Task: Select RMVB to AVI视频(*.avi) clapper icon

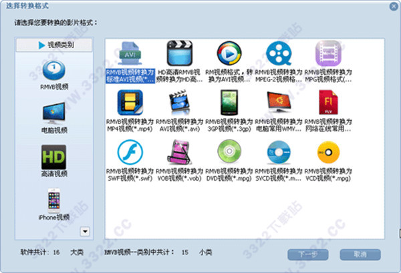Action: 180,102
